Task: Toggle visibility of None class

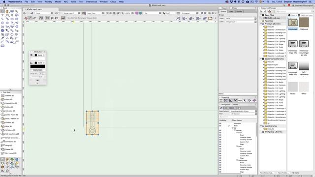Action: (220, 126)
